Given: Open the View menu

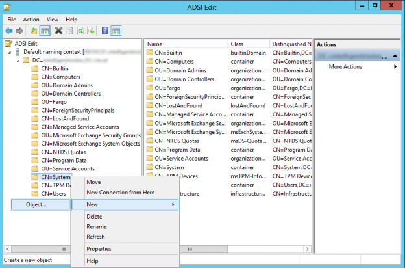Looking at the screenshot, I should [x=52, y=20].
